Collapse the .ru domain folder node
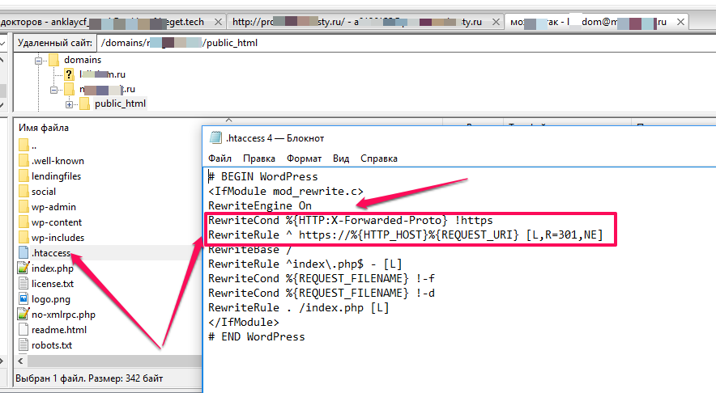716x393 pixels. pos(53,89)
